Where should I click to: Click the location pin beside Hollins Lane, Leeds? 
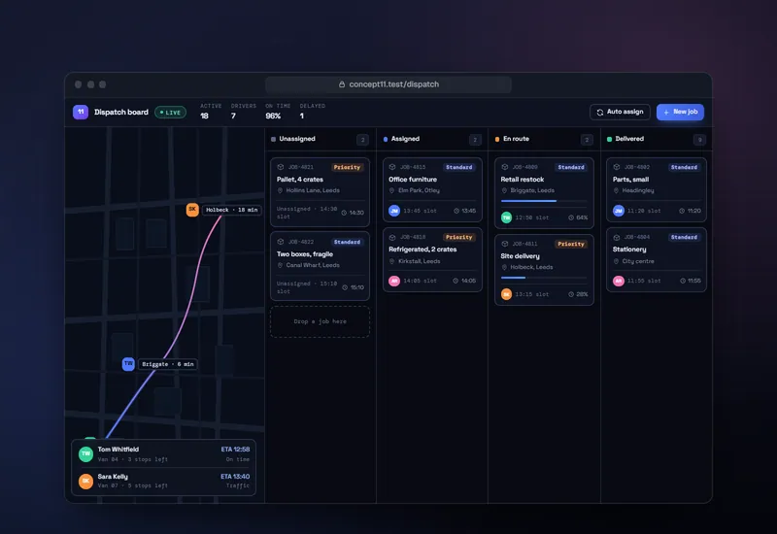click(x=280, y=190)
